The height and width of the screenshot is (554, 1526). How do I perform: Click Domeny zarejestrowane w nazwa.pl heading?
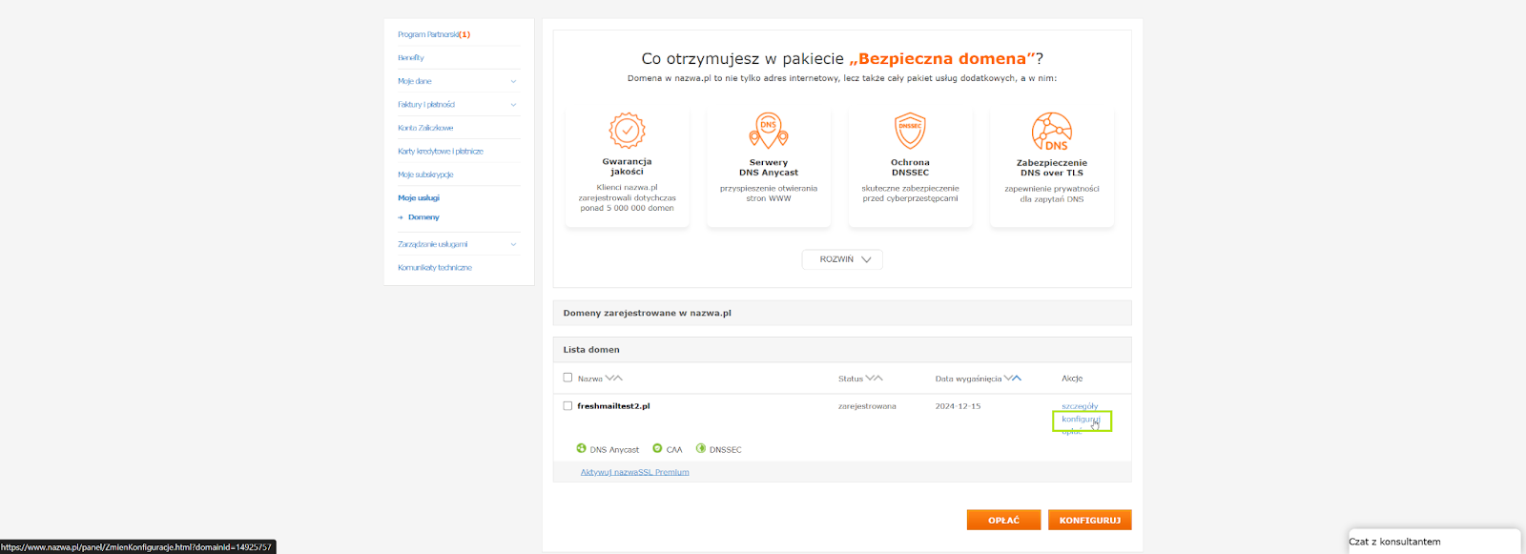coord(647,313)
